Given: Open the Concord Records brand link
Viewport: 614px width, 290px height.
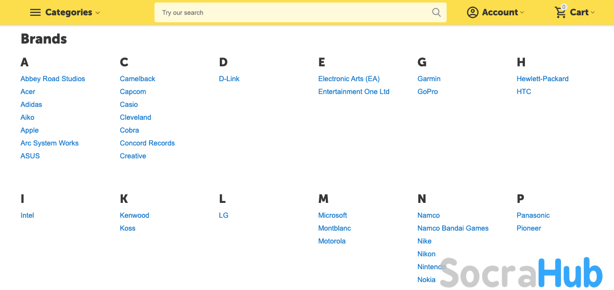Looking at the screenshot, I should point(147,143).
